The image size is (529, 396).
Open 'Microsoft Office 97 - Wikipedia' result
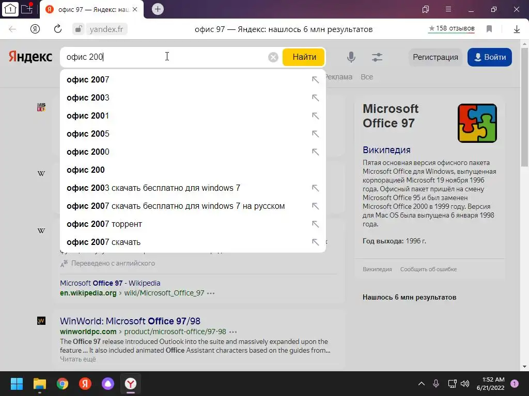[110, 283]
